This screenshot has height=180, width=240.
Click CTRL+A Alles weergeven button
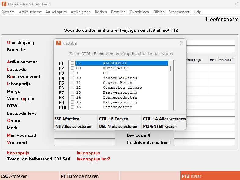pyautogui.click(x=164, y=119)
